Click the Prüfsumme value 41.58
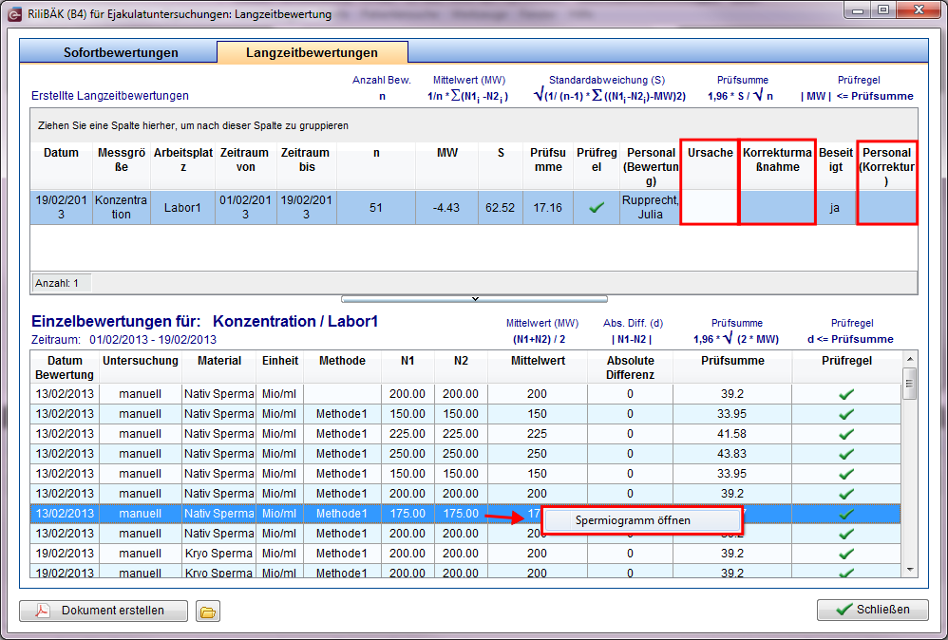This screenshot has height=640, width=948. (732, 434)
